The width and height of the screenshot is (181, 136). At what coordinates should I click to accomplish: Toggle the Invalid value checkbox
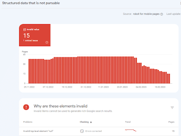[x=24, y=29]
